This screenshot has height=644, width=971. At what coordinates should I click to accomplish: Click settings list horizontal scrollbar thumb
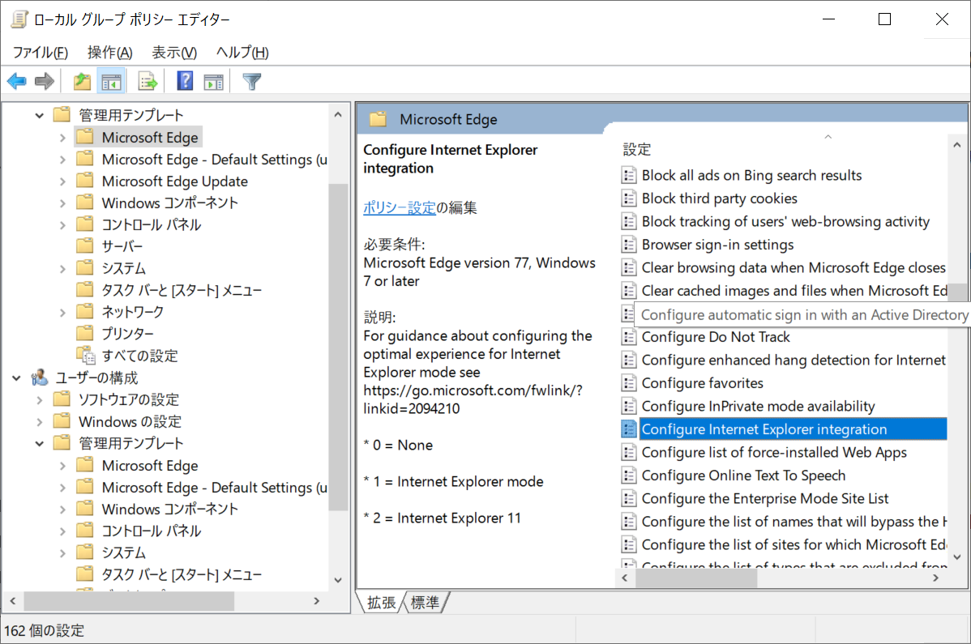tap(697, 578)
